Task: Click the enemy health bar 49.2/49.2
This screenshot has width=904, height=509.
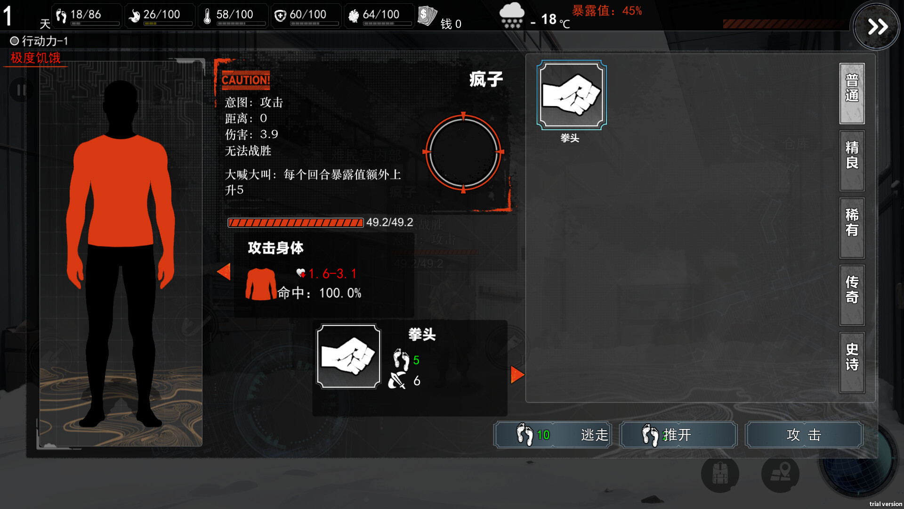Action: [x=296, y=222]
